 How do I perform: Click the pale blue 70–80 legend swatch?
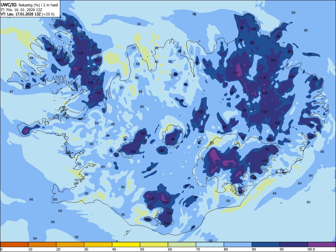pyautogui.click(x=210, y=245)
